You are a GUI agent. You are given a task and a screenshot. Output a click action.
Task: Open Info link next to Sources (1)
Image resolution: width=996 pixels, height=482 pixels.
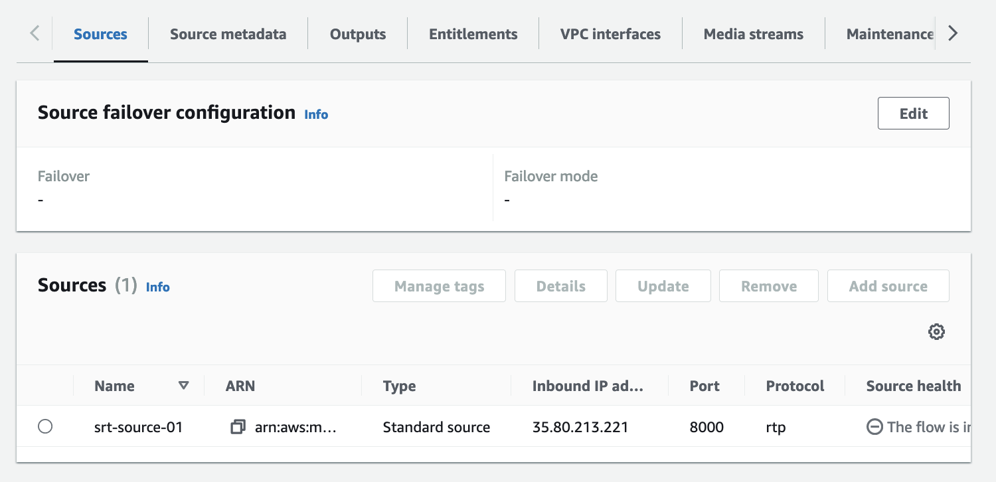click(158, 287)
